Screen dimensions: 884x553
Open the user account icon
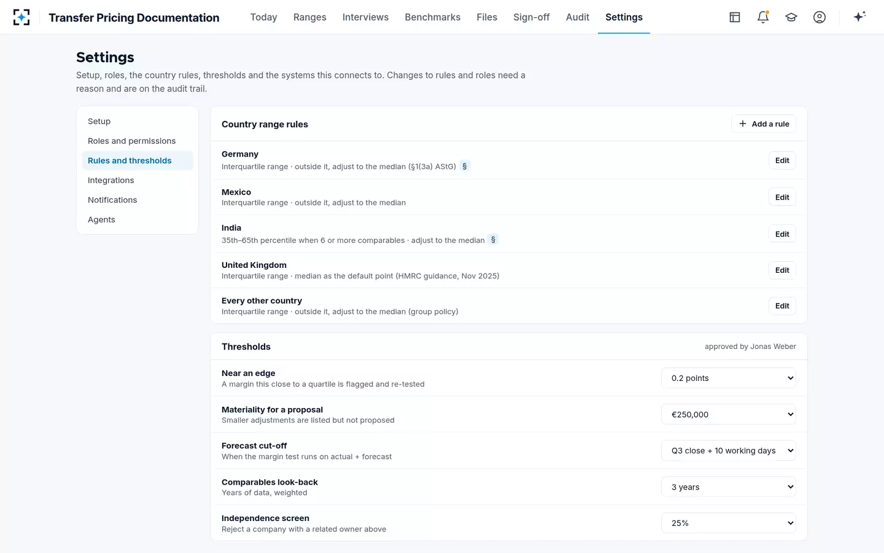point(820,17)
